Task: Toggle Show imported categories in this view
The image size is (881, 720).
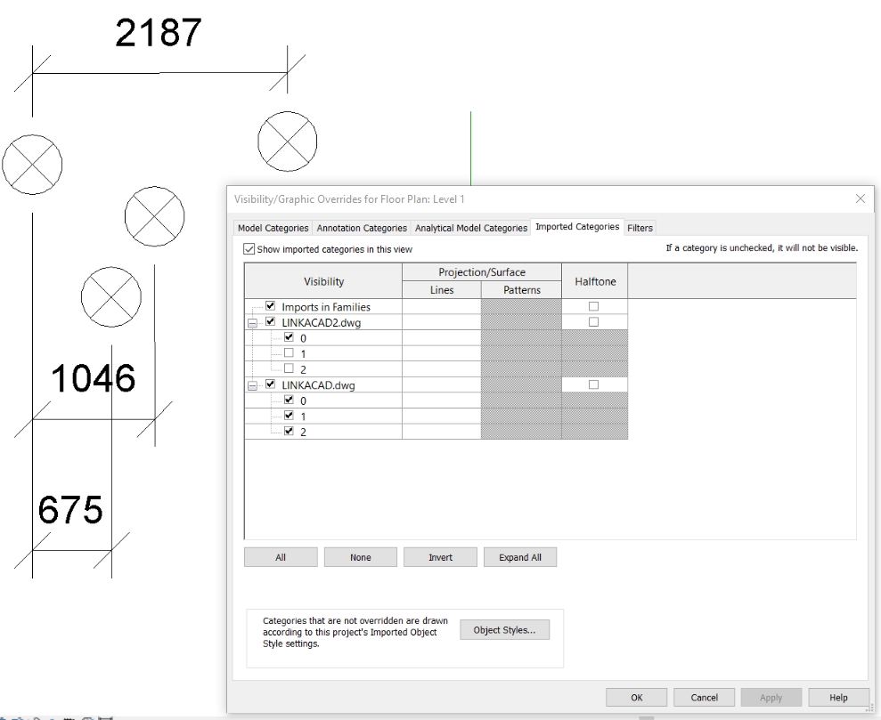Action: tap(249, 248)
